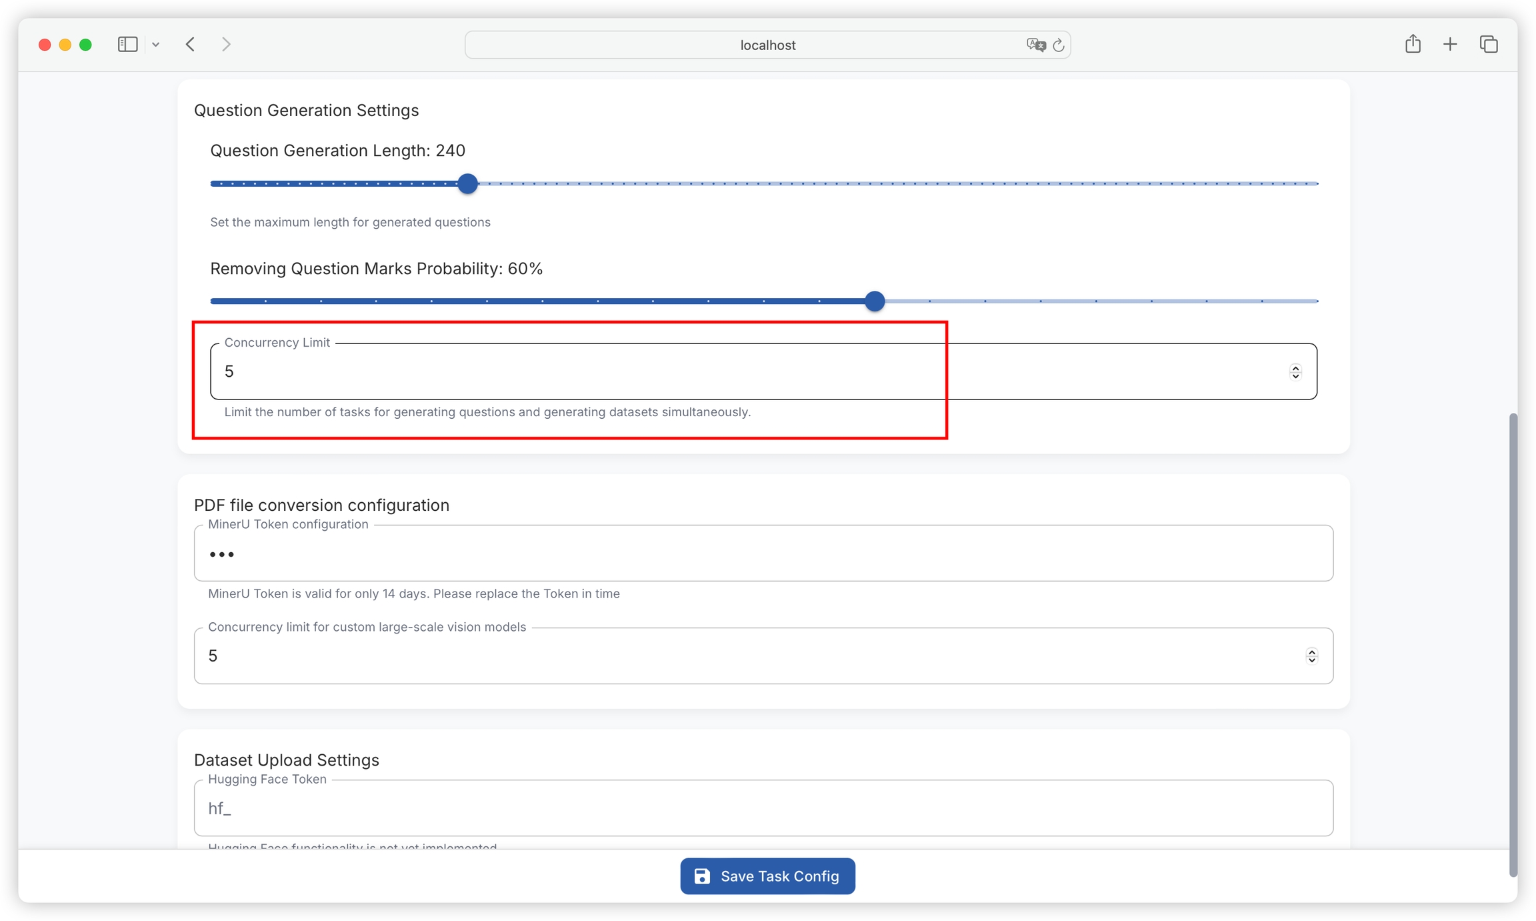Click the vision models concurrency stepper arrows

pos(1311,656)
